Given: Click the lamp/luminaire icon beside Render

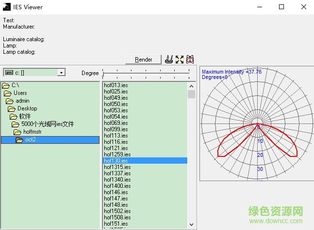Looking at the screenshot, I should [169, 59].
